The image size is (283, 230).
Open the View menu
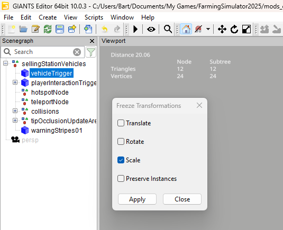click(70, 17)
